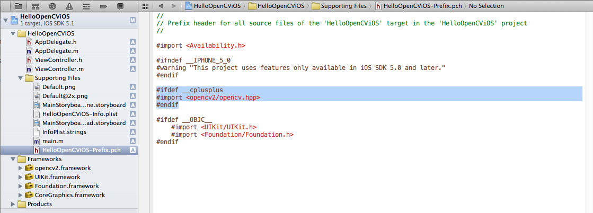
Task: Open the Debug navigator
Action: (x=86, y=6)
